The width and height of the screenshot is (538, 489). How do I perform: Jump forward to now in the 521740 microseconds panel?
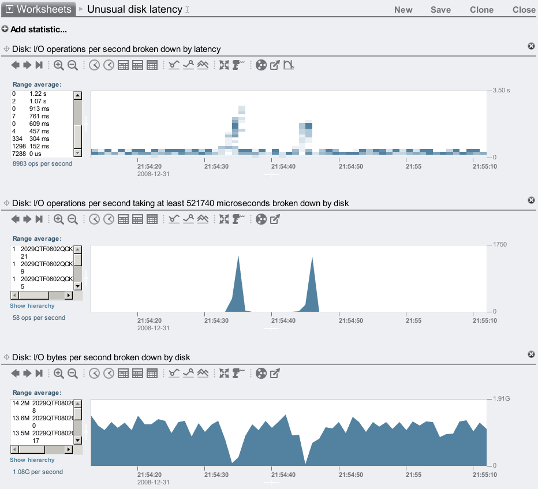39,219
